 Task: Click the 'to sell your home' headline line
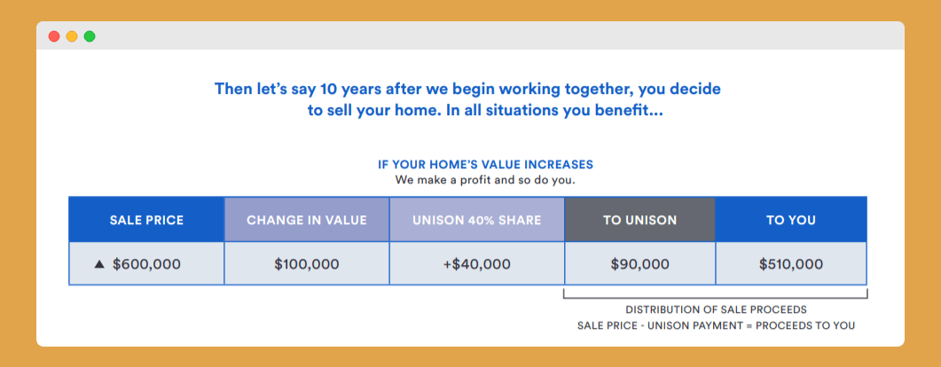pyautogui.click(x=485, y=112)
